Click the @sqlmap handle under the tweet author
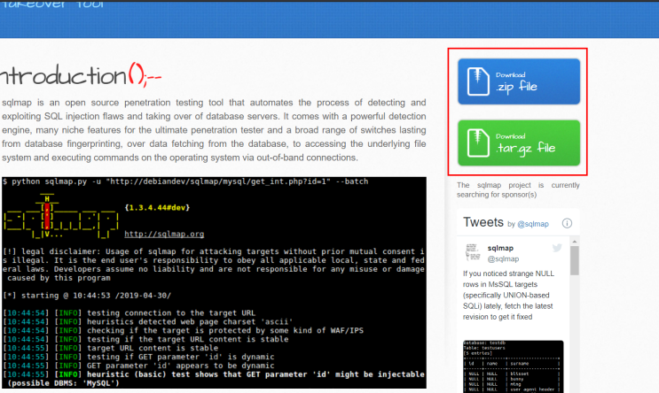Screen dimensions: 659x393 click(x=503, y=259)
